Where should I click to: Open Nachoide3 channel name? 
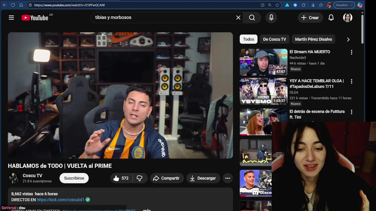298,58
